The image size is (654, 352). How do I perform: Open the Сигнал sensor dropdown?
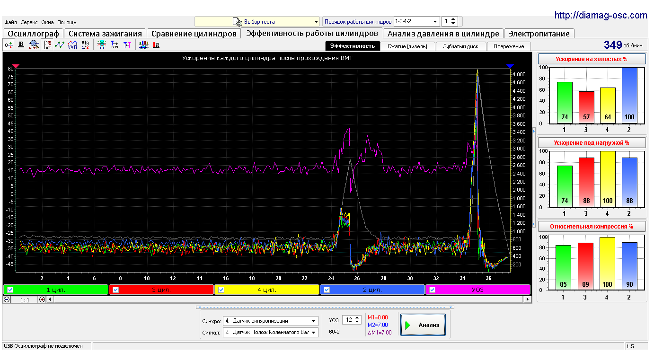click(x=271, y=333)
